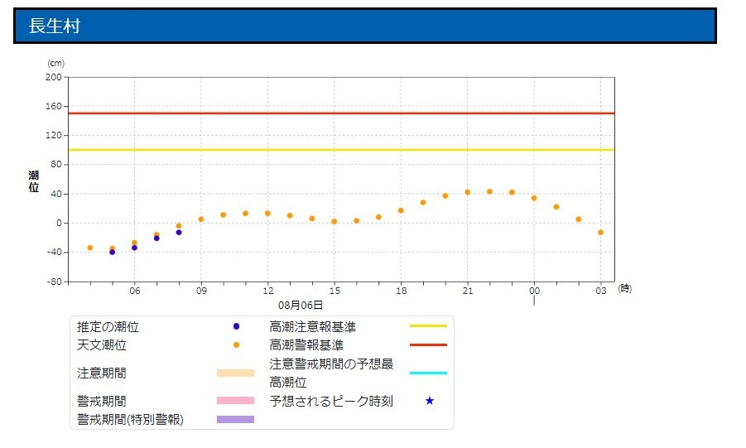
Task: Click the orange tide dot at 03 hour
Action: [600, 233]
